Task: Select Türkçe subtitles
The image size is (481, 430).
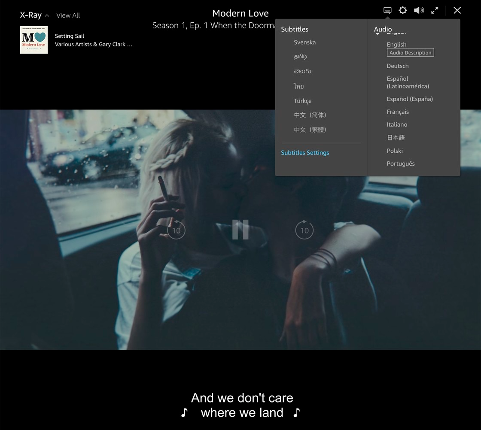Action: pos(302,101)
